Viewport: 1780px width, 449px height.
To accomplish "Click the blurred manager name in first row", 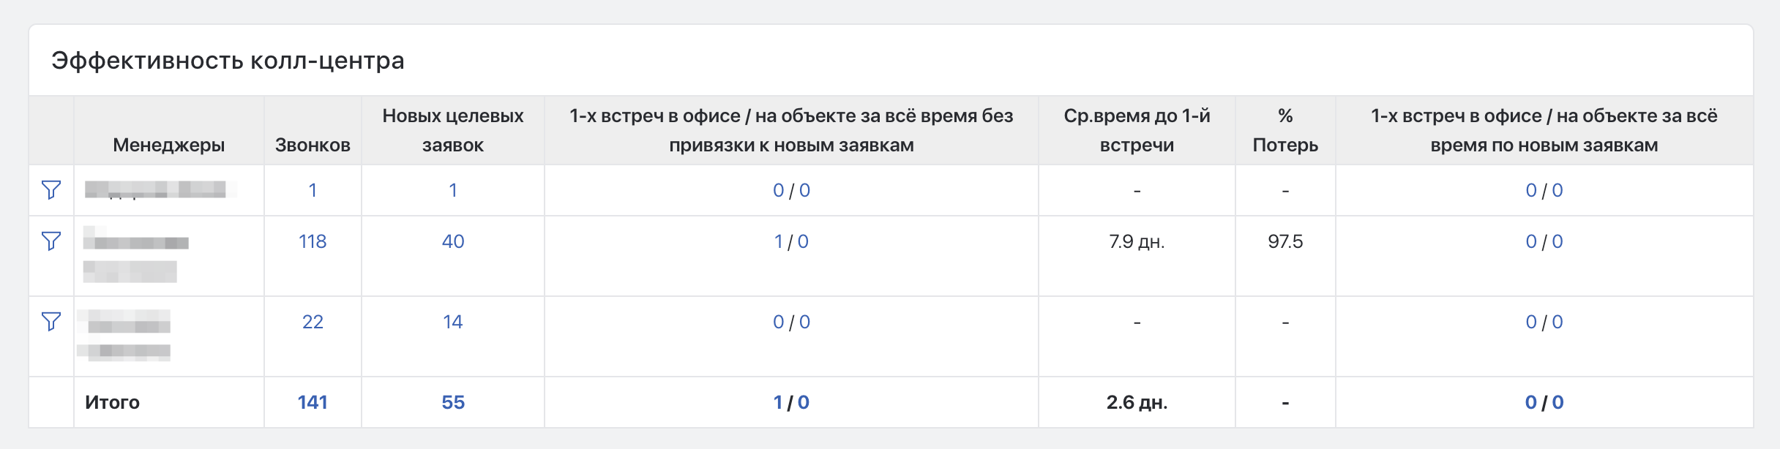I will click(x=155, y=190).
